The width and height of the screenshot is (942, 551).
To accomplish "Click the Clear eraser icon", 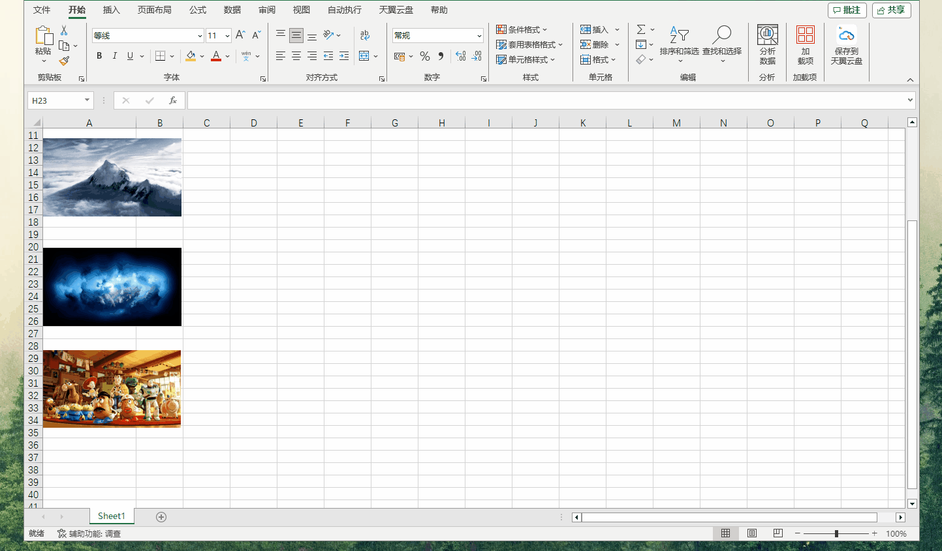I will tap(641, 59).
